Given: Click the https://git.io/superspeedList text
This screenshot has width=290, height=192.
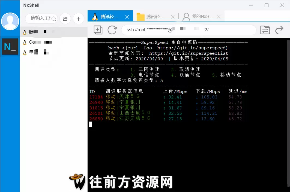Looking at the screenshot, I should coord(189,53).
